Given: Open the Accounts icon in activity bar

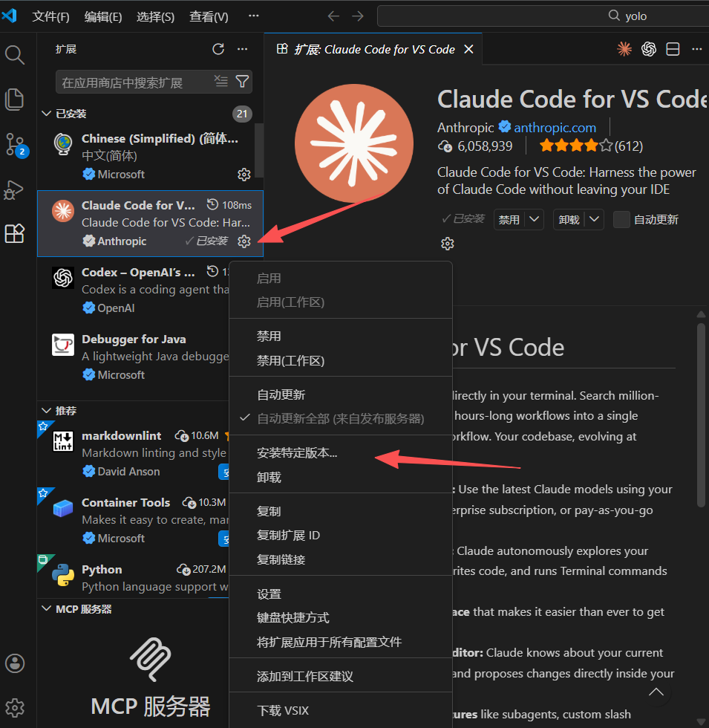Looking at the screenshot, I should (15, 663).
